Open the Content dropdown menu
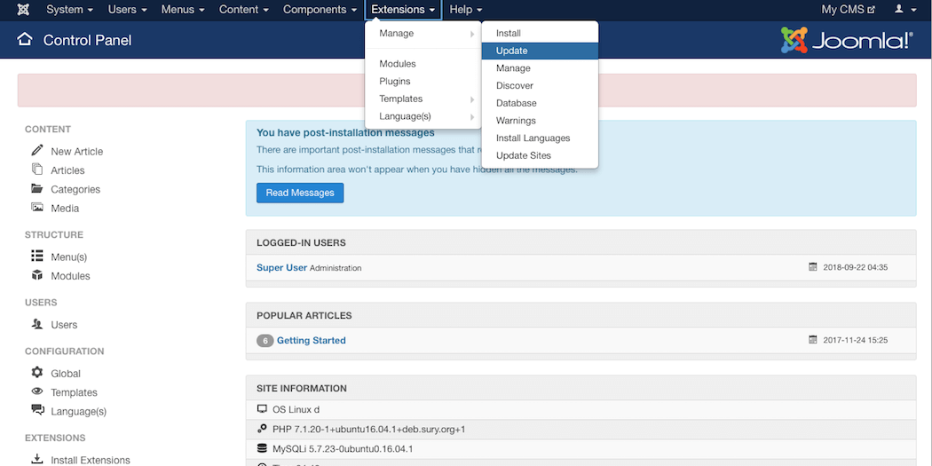This screenshot has height=466, width=932. pos(244,10)
